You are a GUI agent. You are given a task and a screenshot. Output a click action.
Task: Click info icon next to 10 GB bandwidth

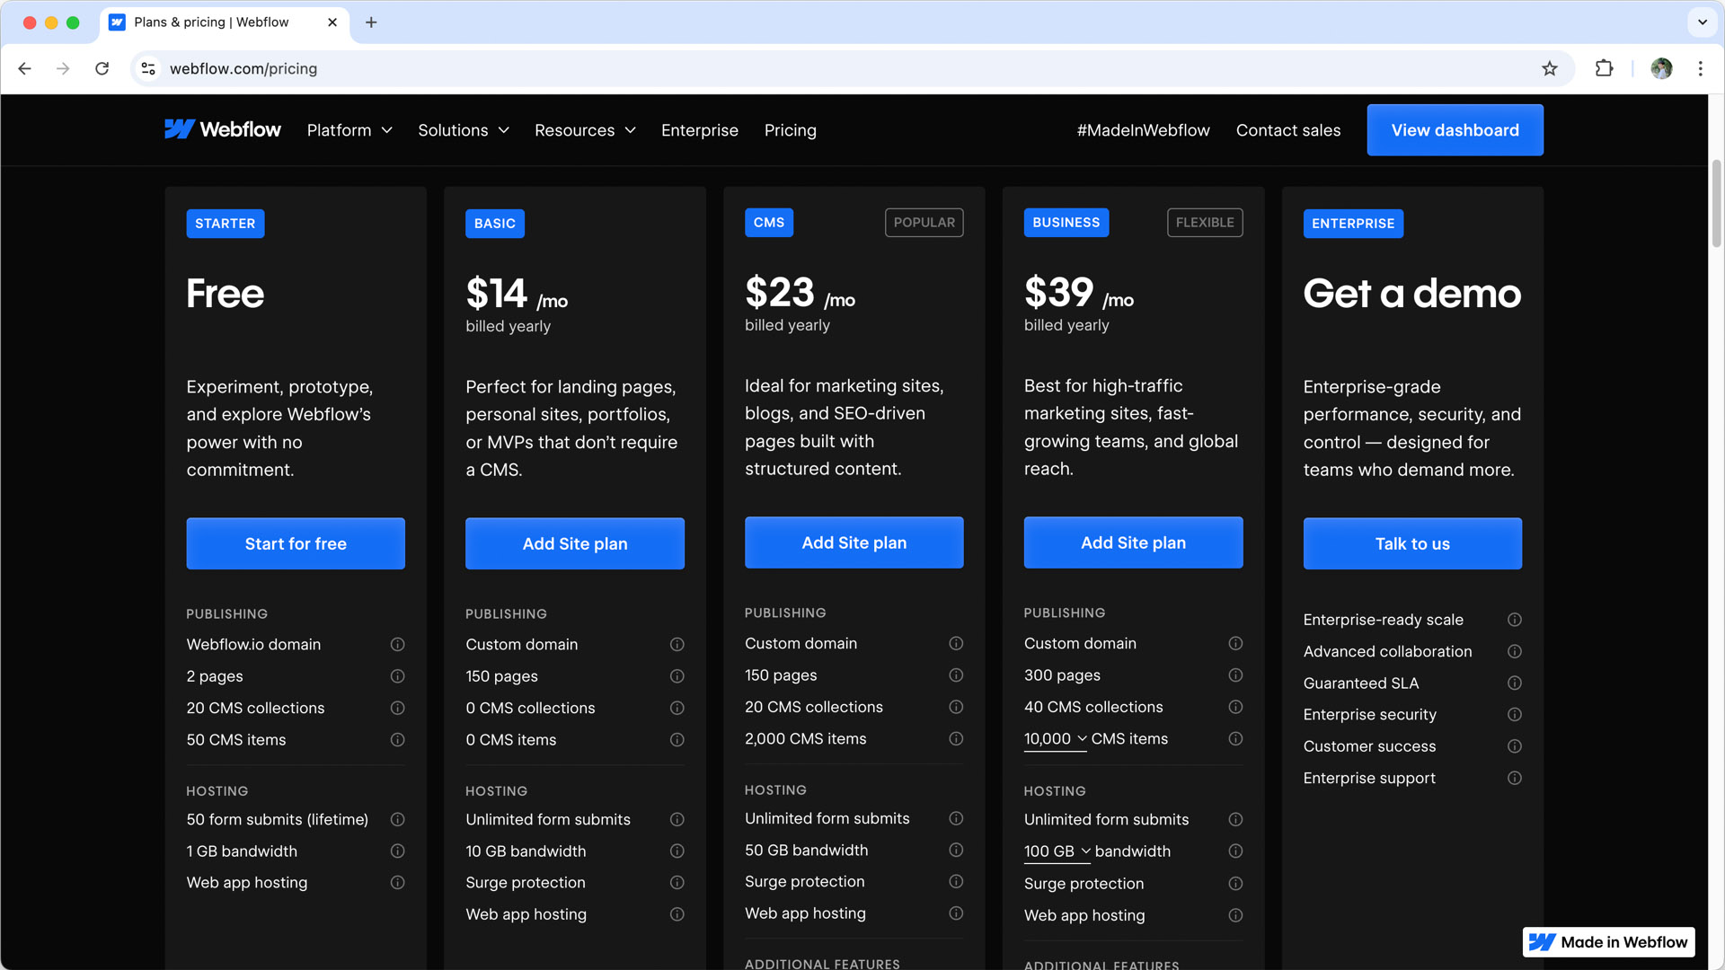(677, 851)
